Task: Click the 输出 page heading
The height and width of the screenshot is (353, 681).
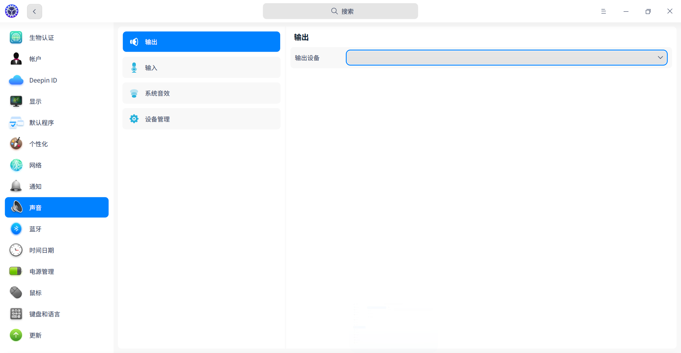Action: (x=301, y=37)
